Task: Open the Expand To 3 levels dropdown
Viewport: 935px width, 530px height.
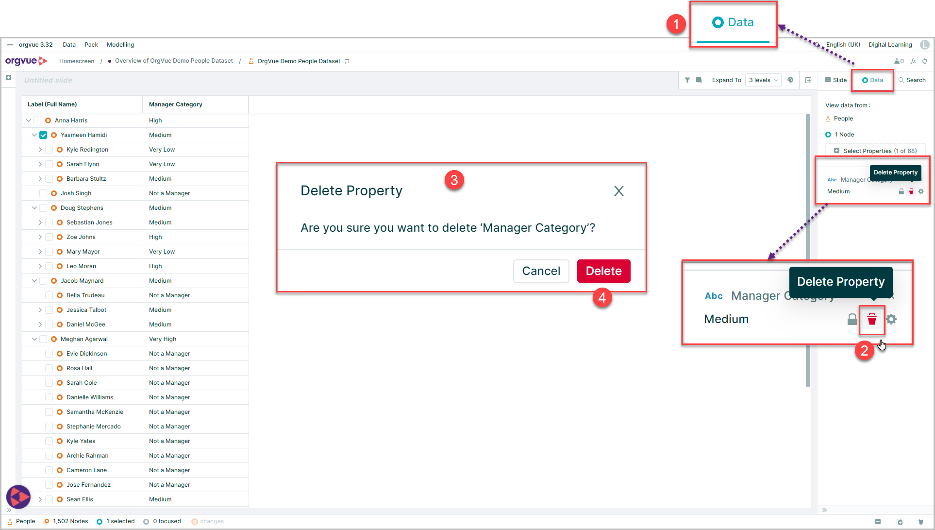Action: [x=763, y=80]
